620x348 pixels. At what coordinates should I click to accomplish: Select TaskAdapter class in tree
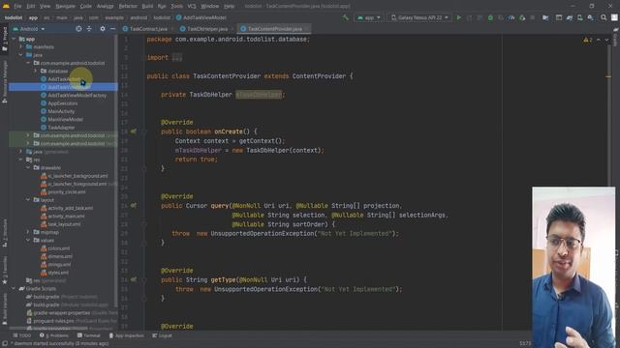point(61,128)
